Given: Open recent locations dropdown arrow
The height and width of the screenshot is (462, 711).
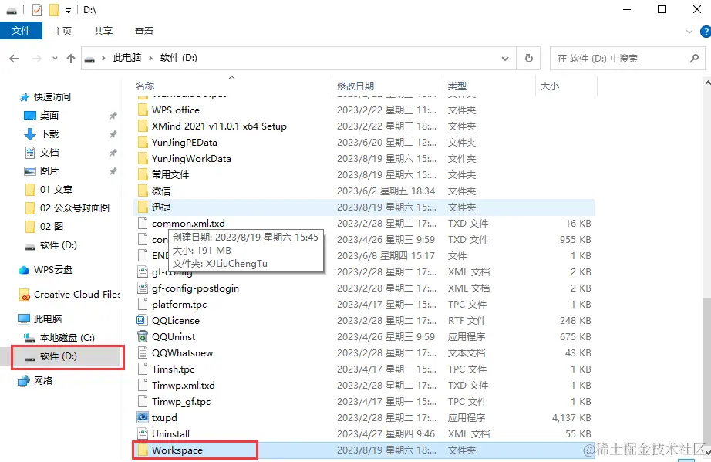Looking at the screenshot, I should pyautogui.click(x=55, y=59).
